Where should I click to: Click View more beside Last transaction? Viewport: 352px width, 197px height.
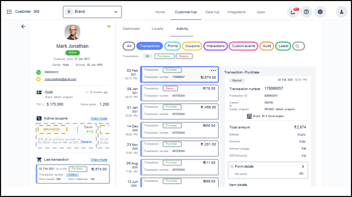99,160
